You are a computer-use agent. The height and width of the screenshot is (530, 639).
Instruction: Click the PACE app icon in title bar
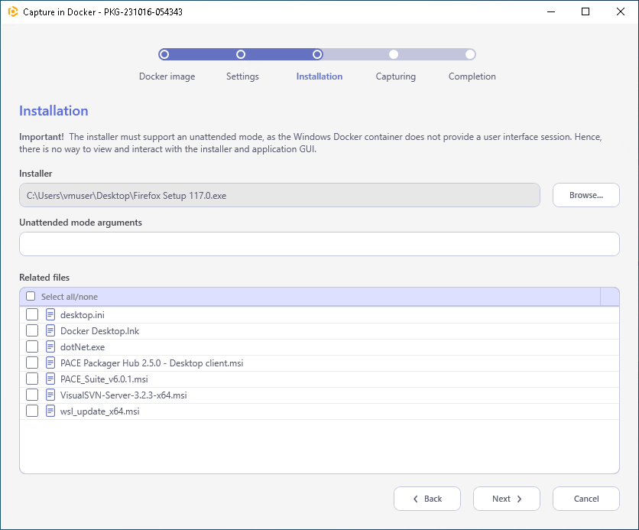pyautogui.click(x=13, y=11)
